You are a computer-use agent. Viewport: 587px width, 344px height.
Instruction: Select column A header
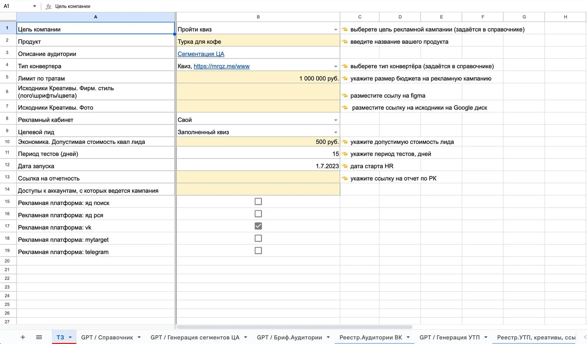(x=95, y=17)
